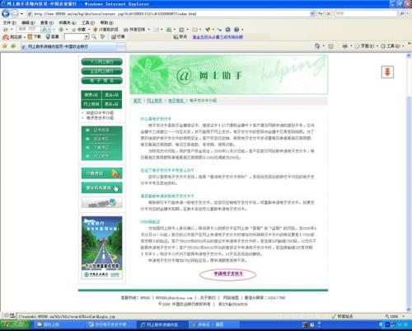Click the Windows Start button

pos(15,324)
